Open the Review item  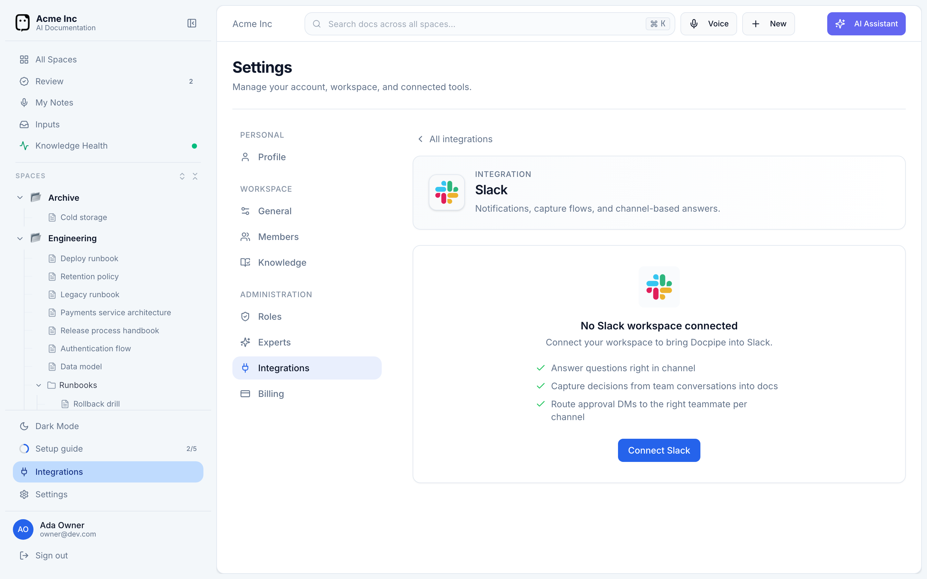click(108, 81)
